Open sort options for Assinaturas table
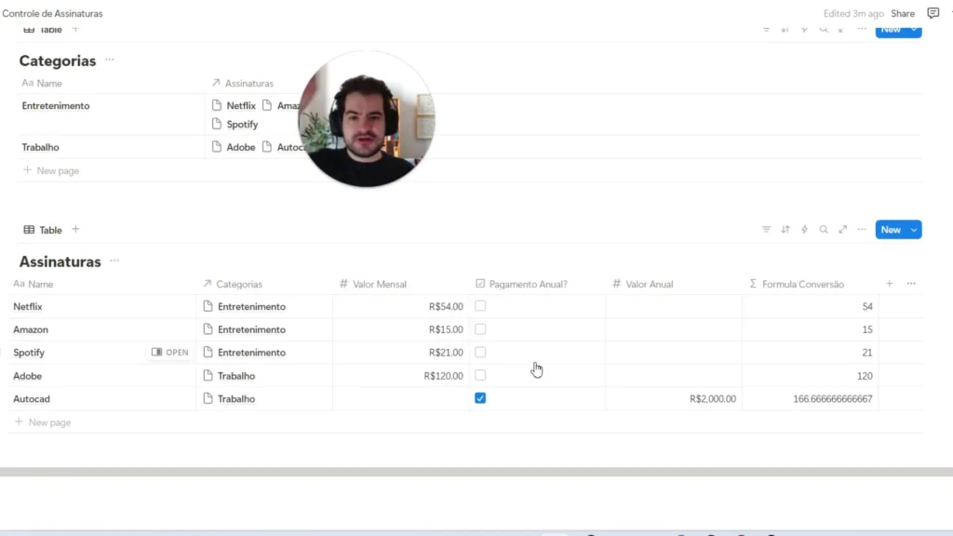The width and height of the screenshot is (953, 536). (x=785, y=230)
